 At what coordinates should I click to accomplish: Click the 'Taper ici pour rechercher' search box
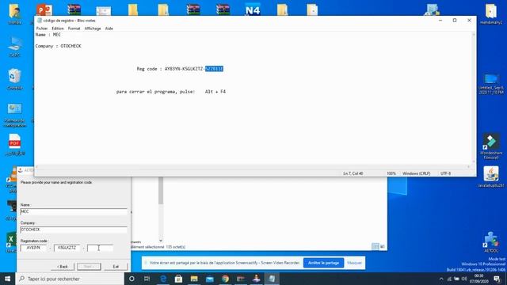pyautogui.click(x=70, y=279)
